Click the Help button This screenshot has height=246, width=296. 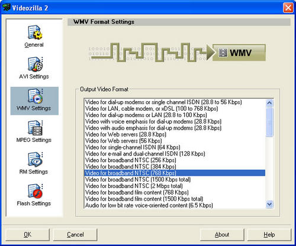[x=269, y=235]
